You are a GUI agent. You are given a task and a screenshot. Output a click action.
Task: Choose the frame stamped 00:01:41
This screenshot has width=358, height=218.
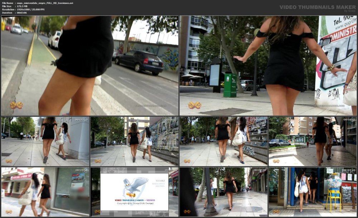[313, 141]
